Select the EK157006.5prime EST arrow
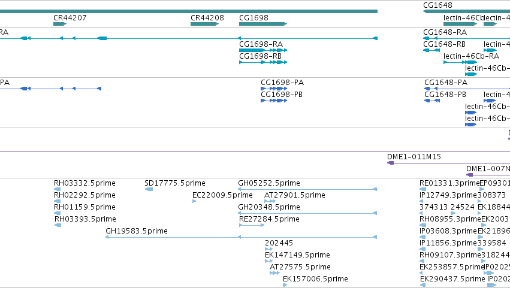The image size is (510, 288). coord(285,285)
